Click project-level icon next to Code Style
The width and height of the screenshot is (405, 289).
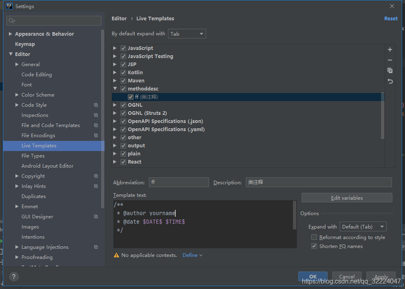(96, 105)
